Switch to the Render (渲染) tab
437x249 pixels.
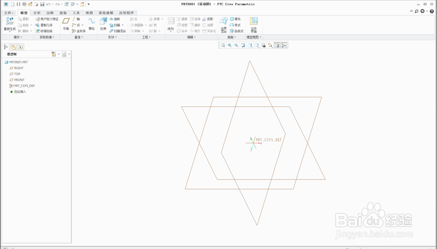(63, 13)
